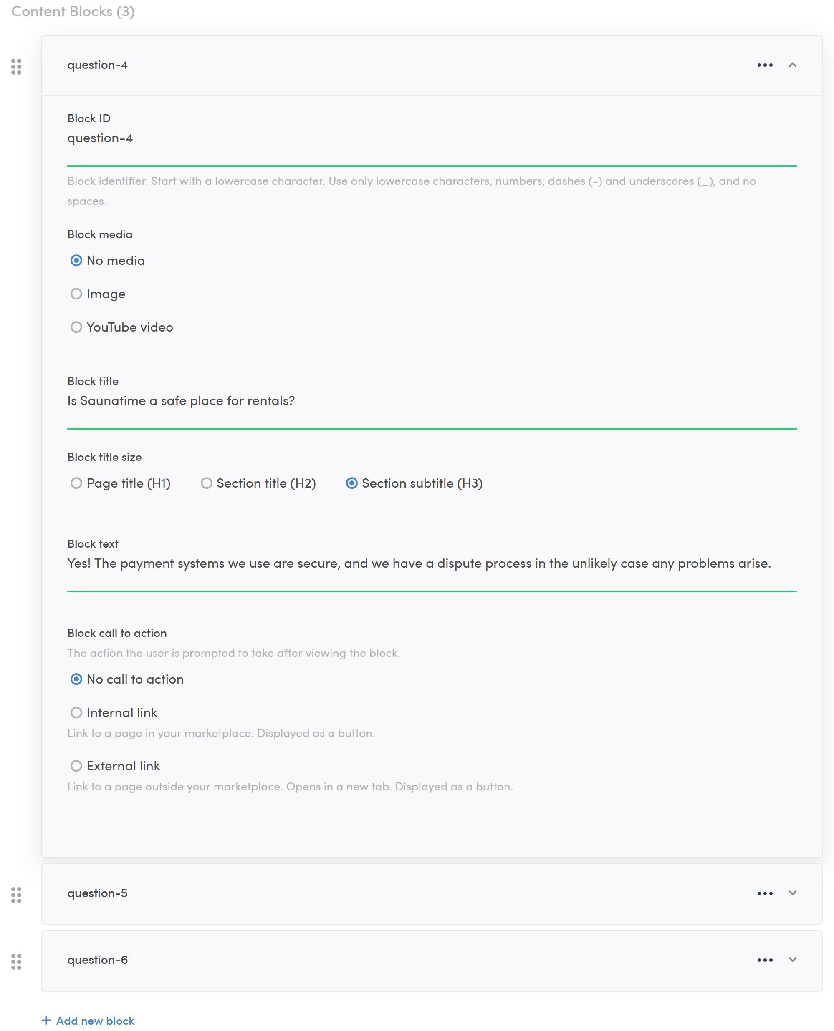Image resolution: width=834 pixels, height=1031 pixels.
Task: Click drag handle for question-5 block
Action: point(16,895)
